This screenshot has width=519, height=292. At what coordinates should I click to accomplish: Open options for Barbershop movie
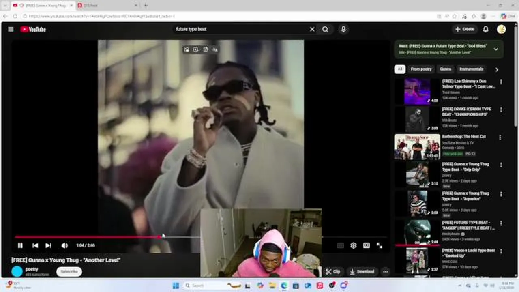pos(500,137)
